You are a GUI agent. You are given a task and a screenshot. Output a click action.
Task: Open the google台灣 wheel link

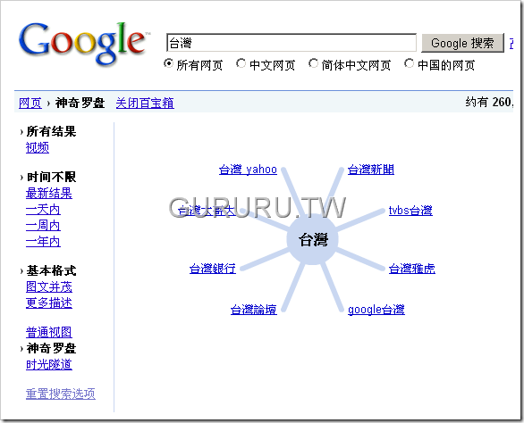[x=376, y=310]
